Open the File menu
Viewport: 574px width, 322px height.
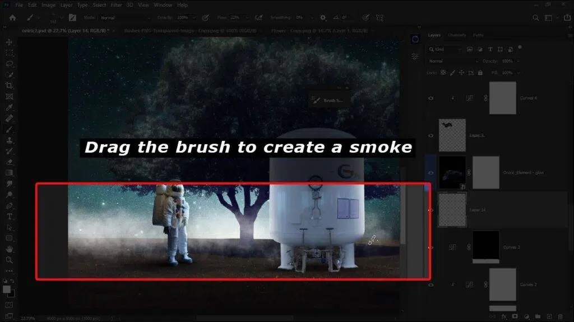(19, 5)
